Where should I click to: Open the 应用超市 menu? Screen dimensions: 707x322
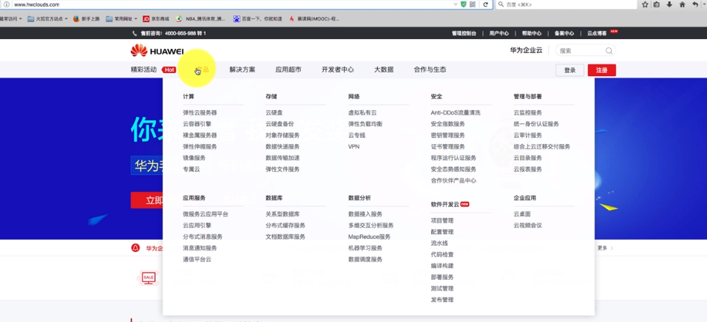point(288,70)
